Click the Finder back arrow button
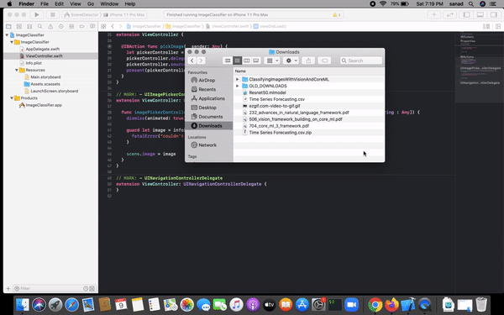 pyautogui.click(x=192, y=60)
